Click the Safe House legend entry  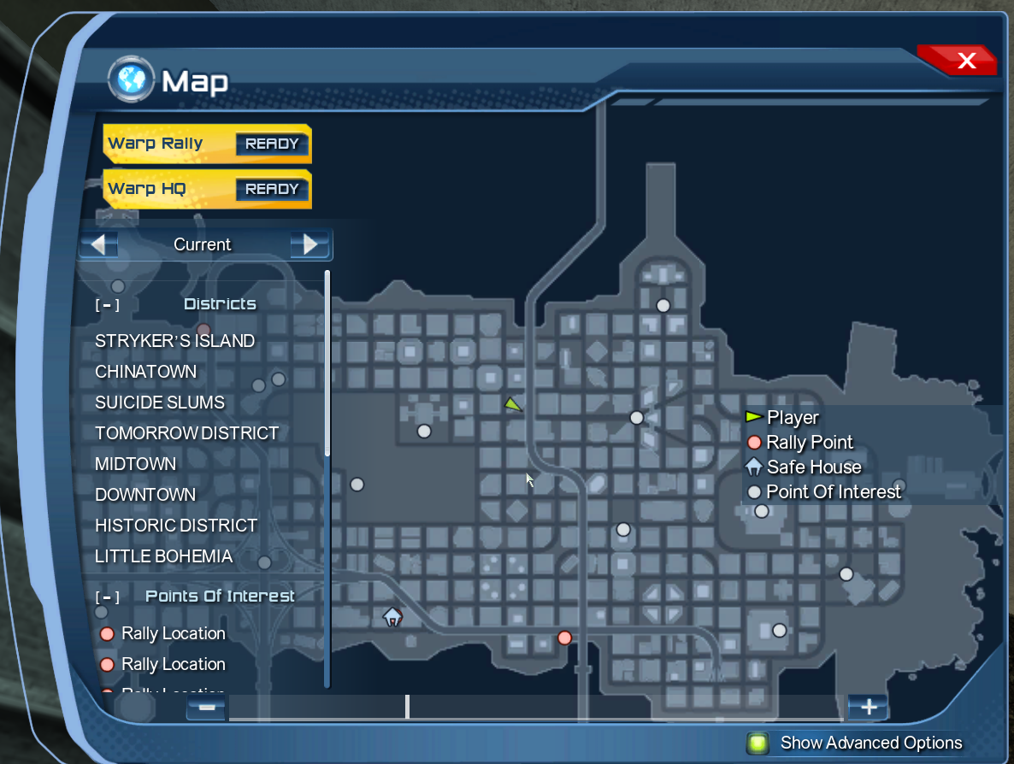[x=804, y=467]
